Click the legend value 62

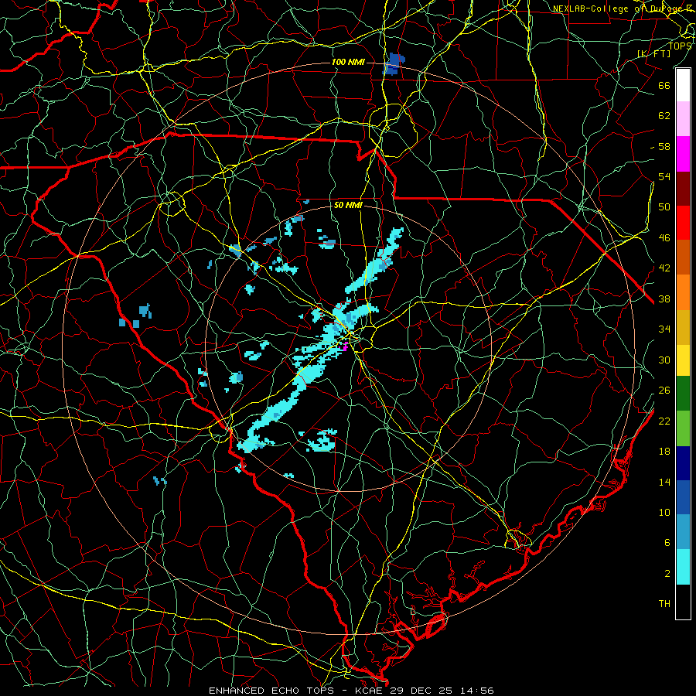(x=664, y=116)
